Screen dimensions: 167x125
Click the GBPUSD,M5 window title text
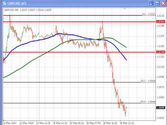(x=17, y=3)
